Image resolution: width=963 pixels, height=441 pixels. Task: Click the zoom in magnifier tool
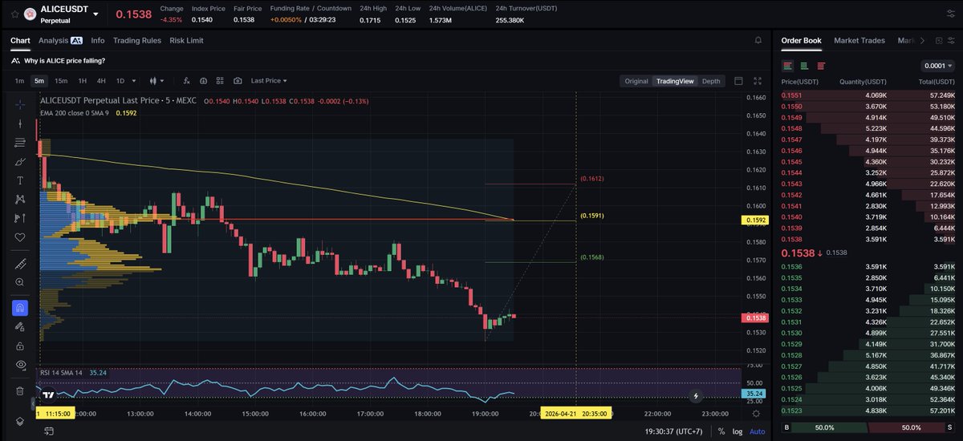pyautogui.click(x=20, y=282)
